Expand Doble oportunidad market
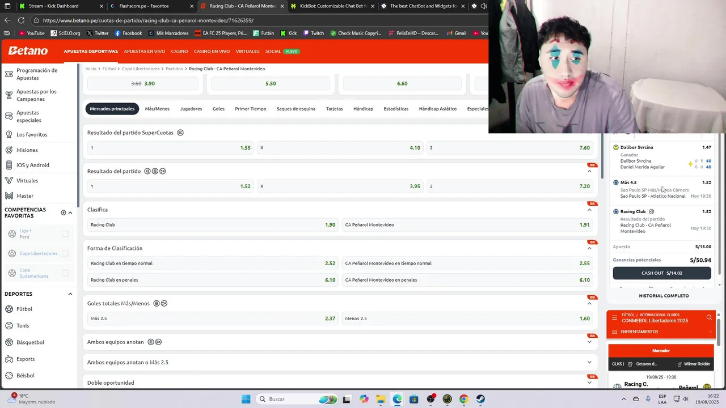The width and height of the screenshot is (726, 408). [x=589, y=382]
